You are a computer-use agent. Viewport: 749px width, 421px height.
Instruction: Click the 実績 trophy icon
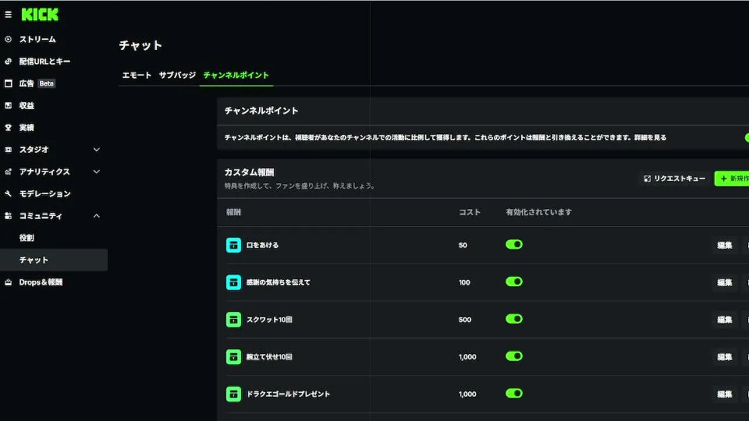click(8, 127)
